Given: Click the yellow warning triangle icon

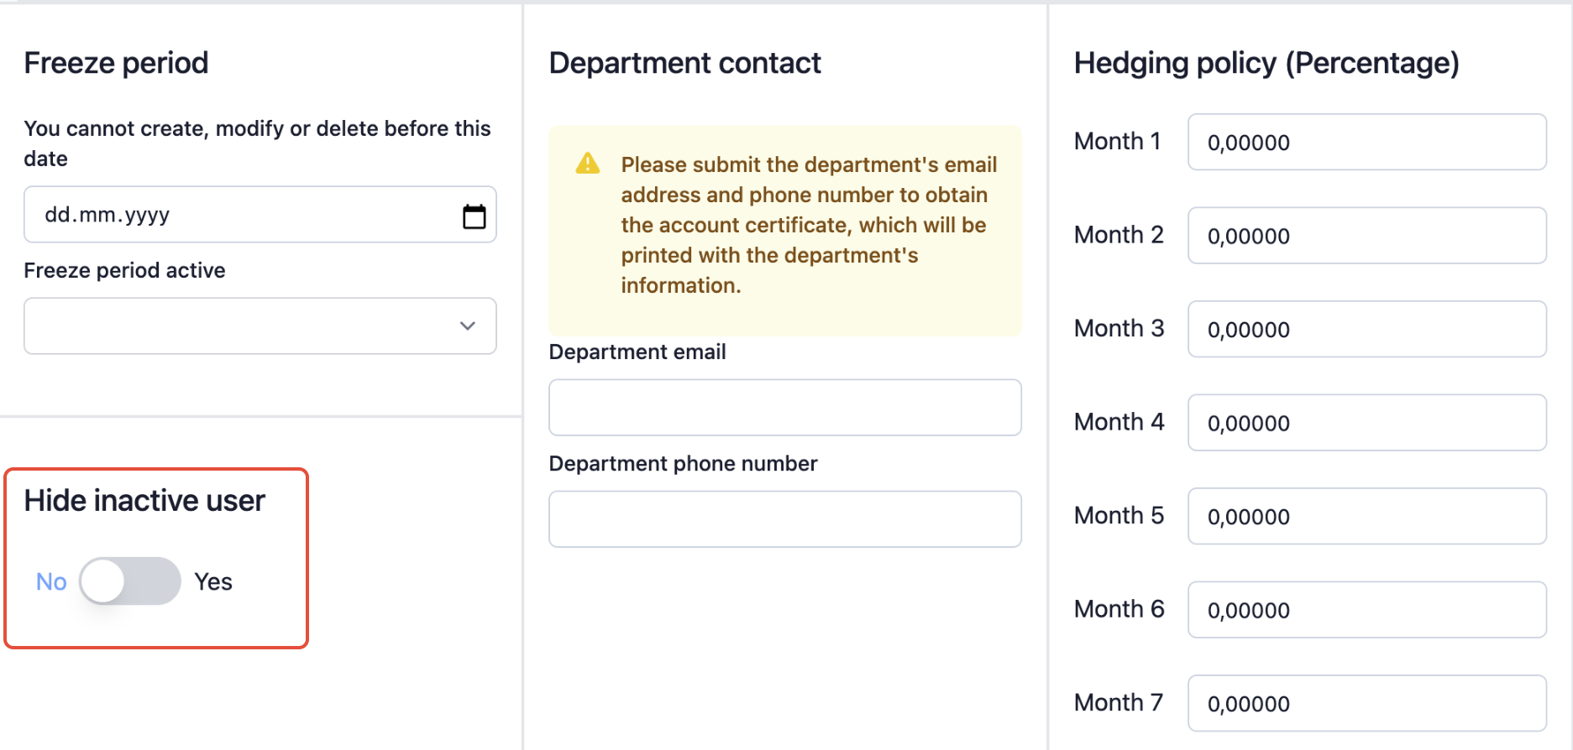Looking at the screenshot, I should [588, 163].
